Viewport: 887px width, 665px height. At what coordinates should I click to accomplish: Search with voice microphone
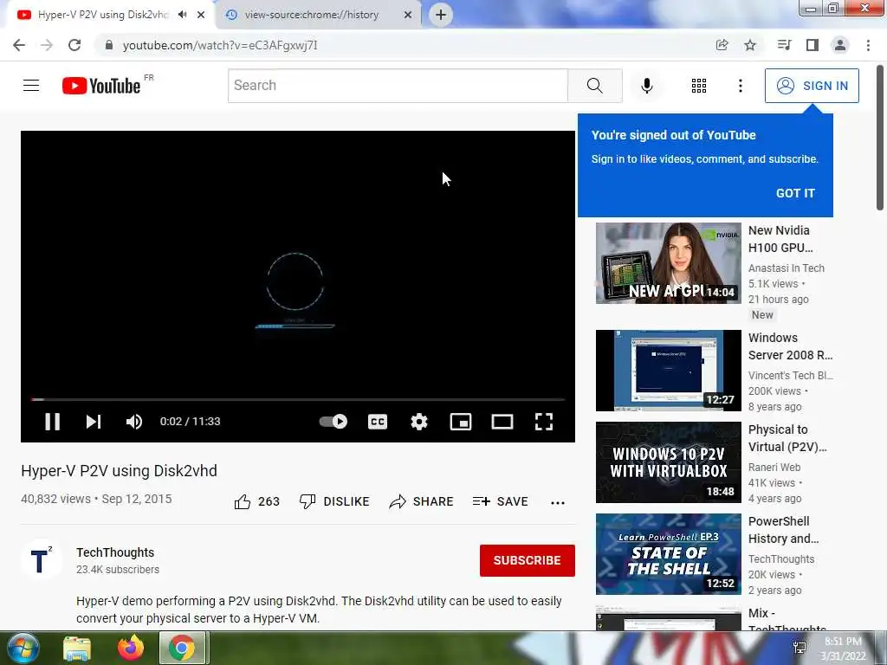click(646, 86)
